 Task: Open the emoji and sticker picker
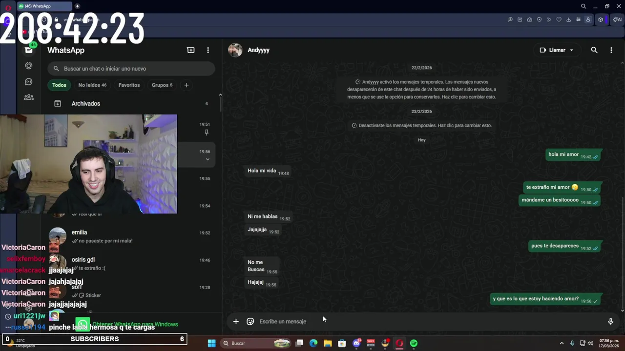point(250,321)
